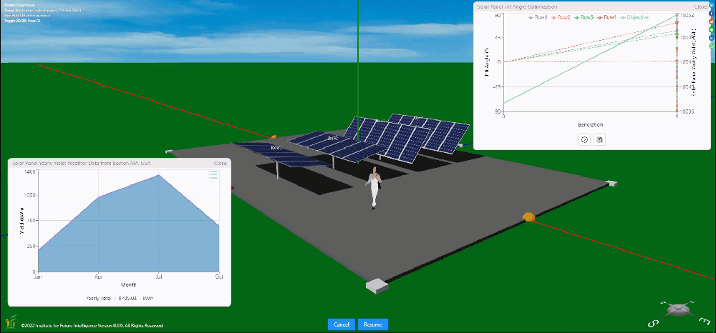716x333 pixels.
Task: Click the refresh icon under optimization chart
Action: click(x=584, y=139)
